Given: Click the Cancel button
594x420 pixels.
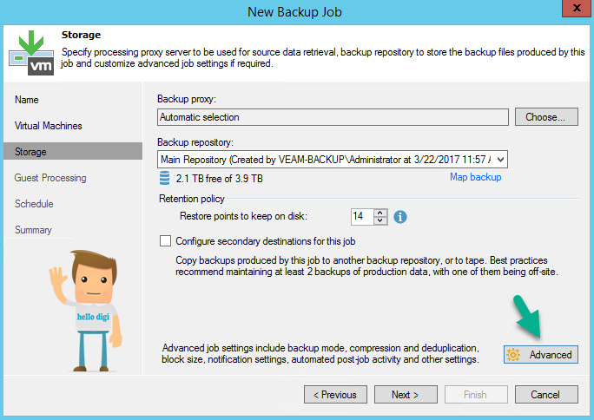Looking at the screenshot, I should tap(546, 395).
